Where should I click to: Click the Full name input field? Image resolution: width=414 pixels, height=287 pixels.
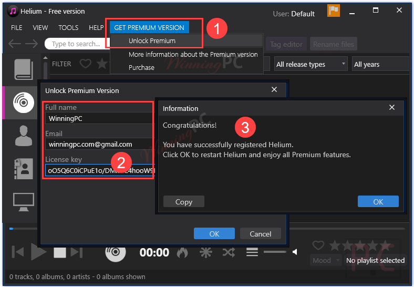click(x=100, y=118)
